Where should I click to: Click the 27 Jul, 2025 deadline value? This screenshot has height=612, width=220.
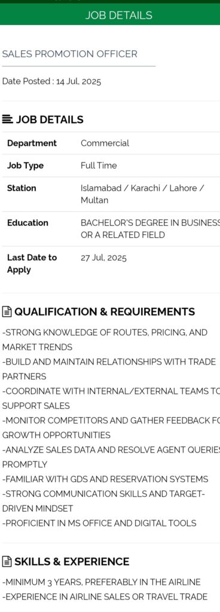(104, 258)
